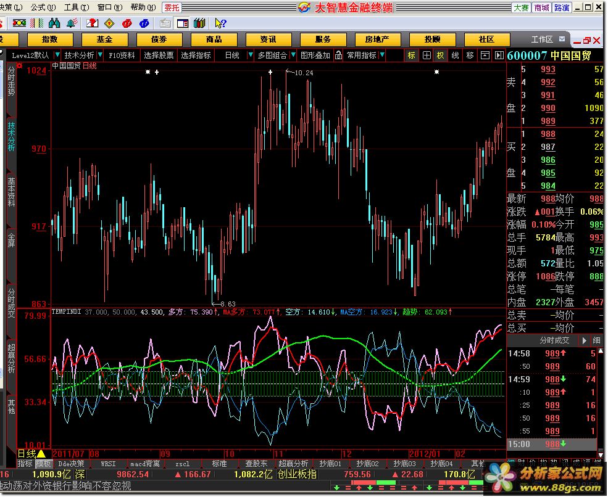The width and height of the screenshot is (608, 497).
Task: Select the 基本资料 left sidebar tab
Action: pos(11,192)
